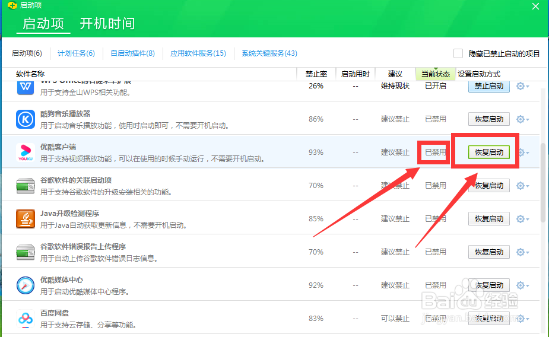Click the 93% 禁止率 value

click(x=316, y=152)
